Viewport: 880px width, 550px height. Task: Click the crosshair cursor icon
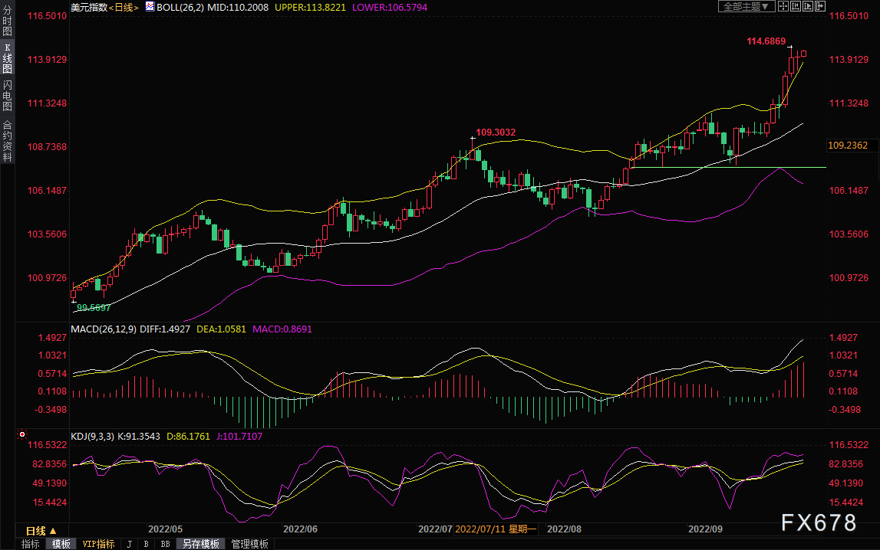[x=783, y=6]
